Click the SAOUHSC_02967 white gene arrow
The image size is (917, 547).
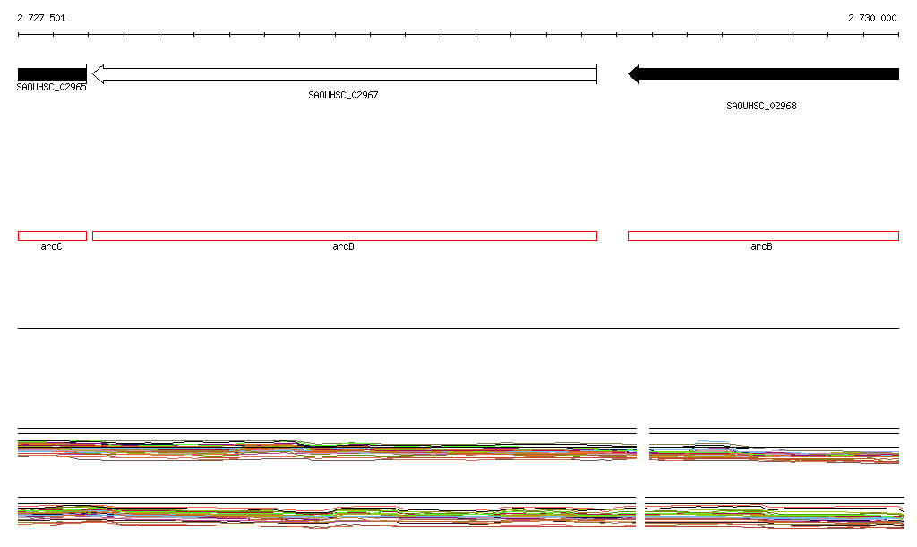click(x=345, y=74)
